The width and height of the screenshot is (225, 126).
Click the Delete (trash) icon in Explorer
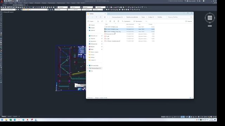118,21
